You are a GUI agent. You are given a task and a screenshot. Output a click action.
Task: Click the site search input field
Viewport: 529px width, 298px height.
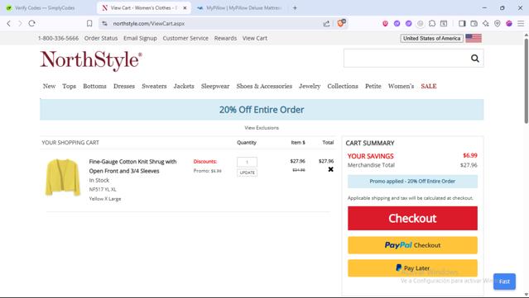coord(406,58)
